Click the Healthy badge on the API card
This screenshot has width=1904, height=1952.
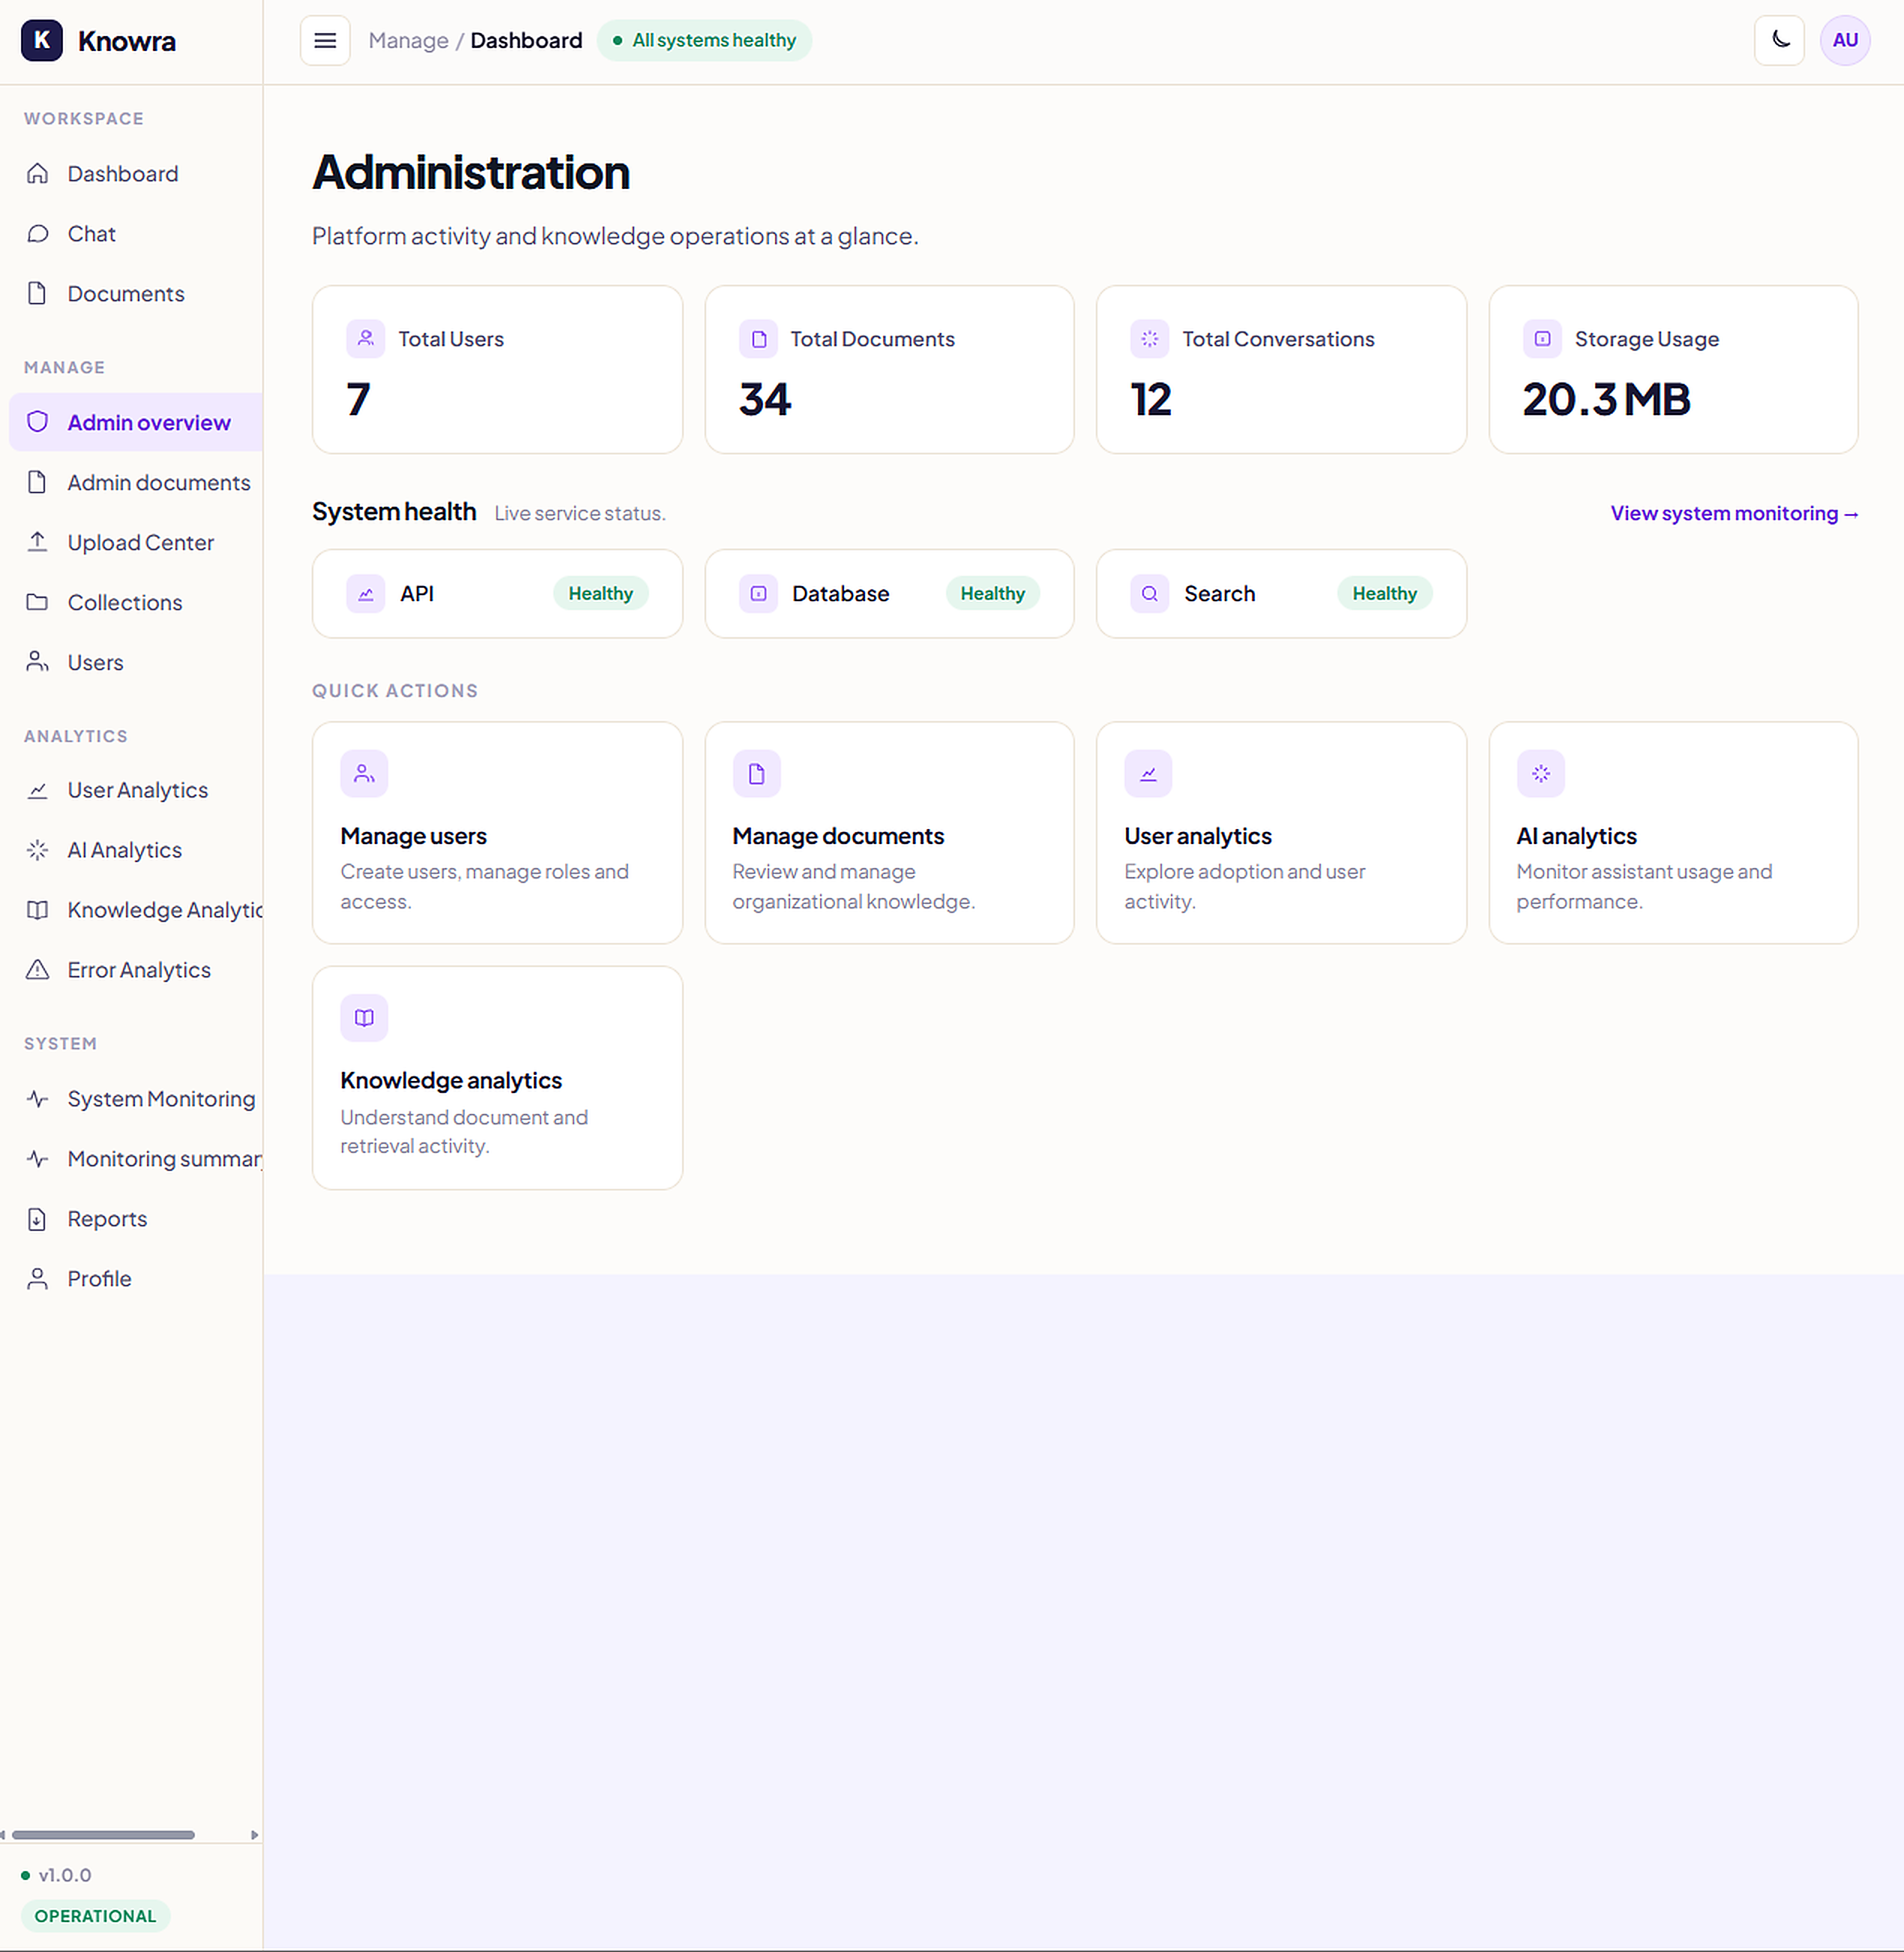[x=600, y=593]
